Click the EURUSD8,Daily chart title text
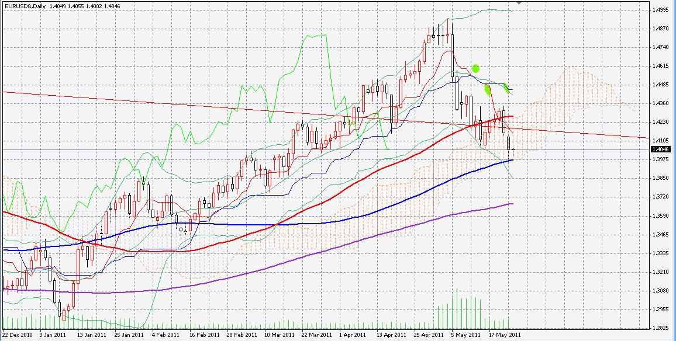Screen dimensions: 676x341 [x=25, y=6]
